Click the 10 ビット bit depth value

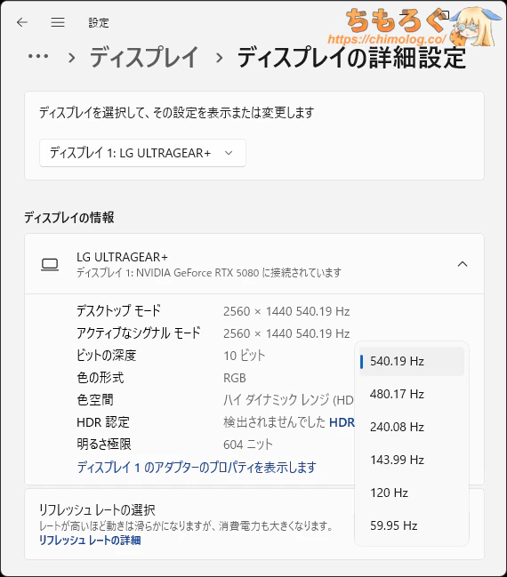pyautogui.click(x=244, y=356)
